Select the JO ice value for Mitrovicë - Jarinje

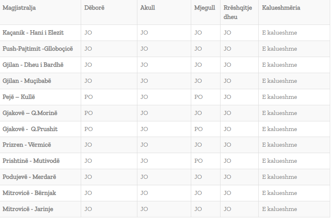[x=144, y=209]
